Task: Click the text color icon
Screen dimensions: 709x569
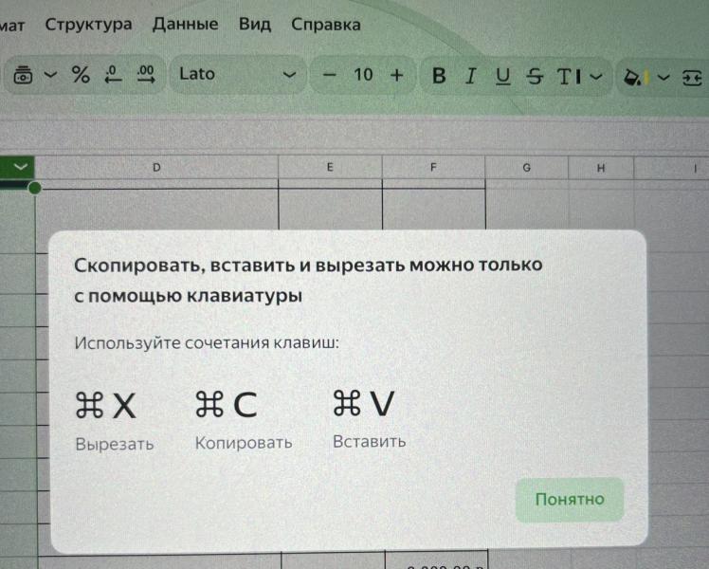Action: (569, 76)
